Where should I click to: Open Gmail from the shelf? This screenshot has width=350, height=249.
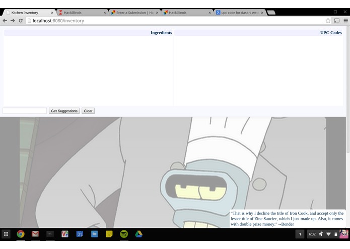(x=35, y=234)
